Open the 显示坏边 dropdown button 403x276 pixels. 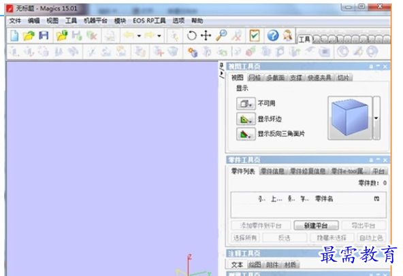(246, 119)
